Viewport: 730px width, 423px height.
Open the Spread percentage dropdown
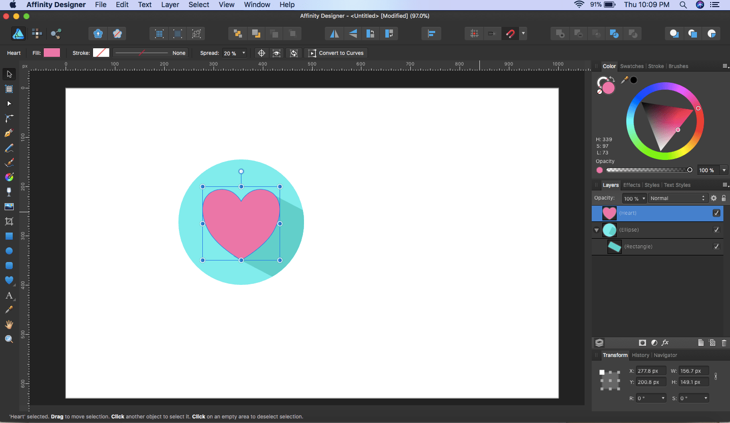[244, 53]
